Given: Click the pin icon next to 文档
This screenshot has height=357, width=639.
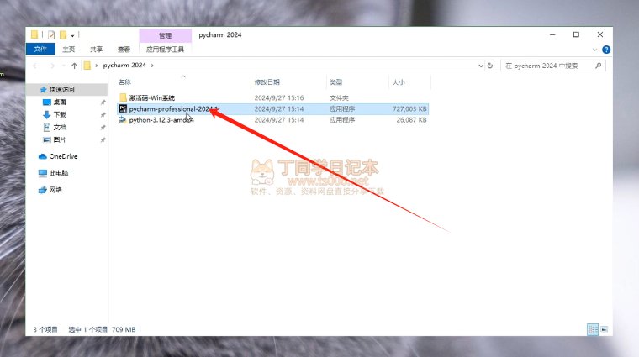Looking at the screenshot, I should click(103, 128).
